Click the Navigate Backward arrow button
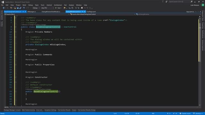The width and height of the screenshot is (205, 115). coord(4,8)
